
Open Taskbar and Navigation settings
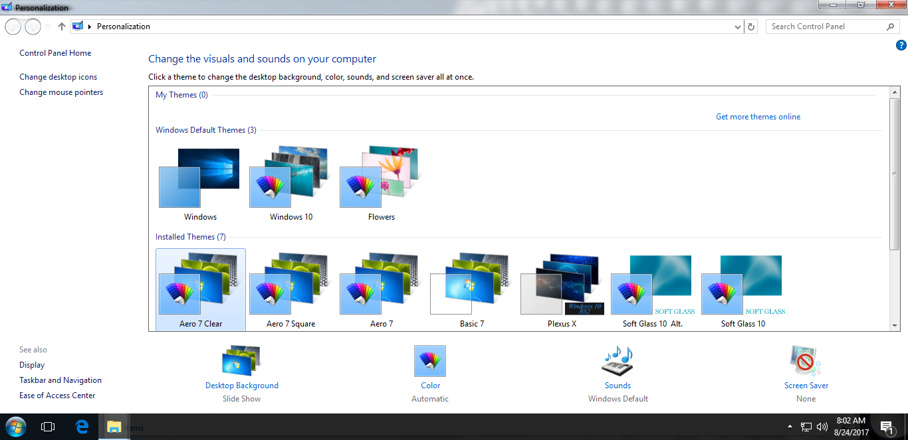pos(60,380)
